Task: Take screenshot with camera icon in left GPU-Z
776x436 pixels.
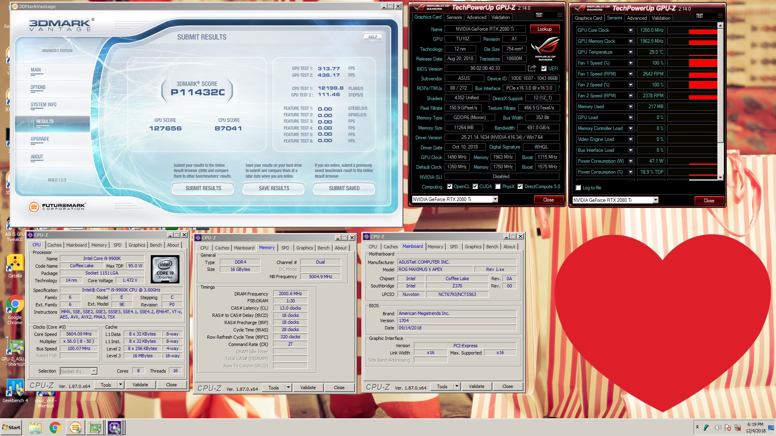Action: coord(539,15)
